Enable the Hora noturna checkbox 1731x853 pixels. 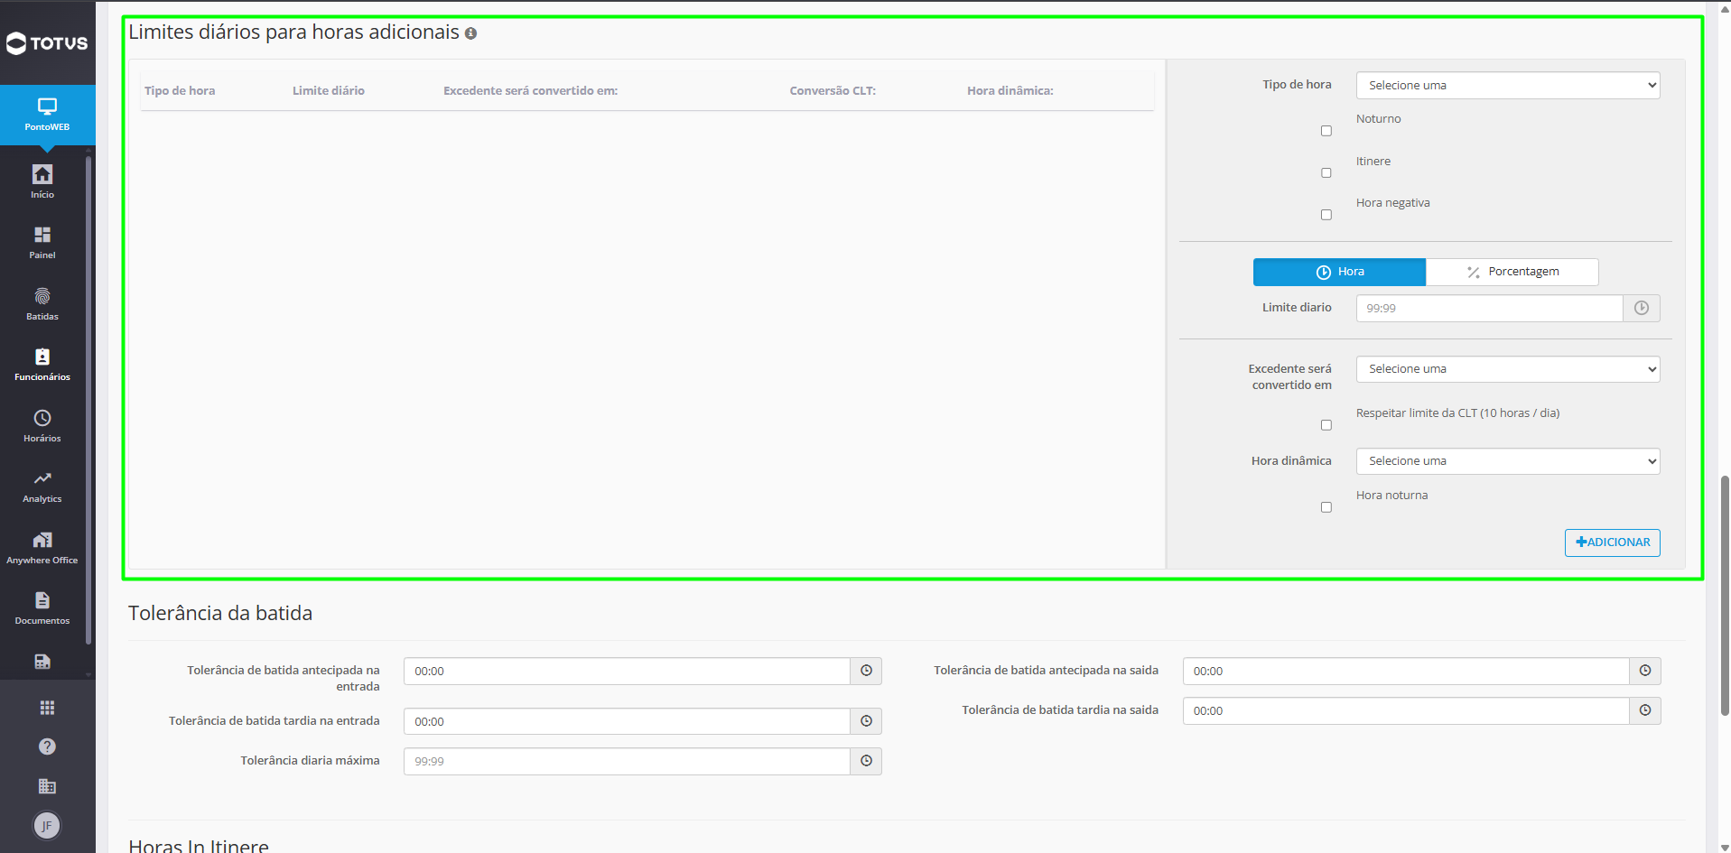tap(1326, 507)
